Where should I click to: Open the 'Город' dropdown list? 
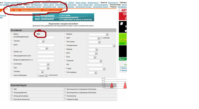96,69
